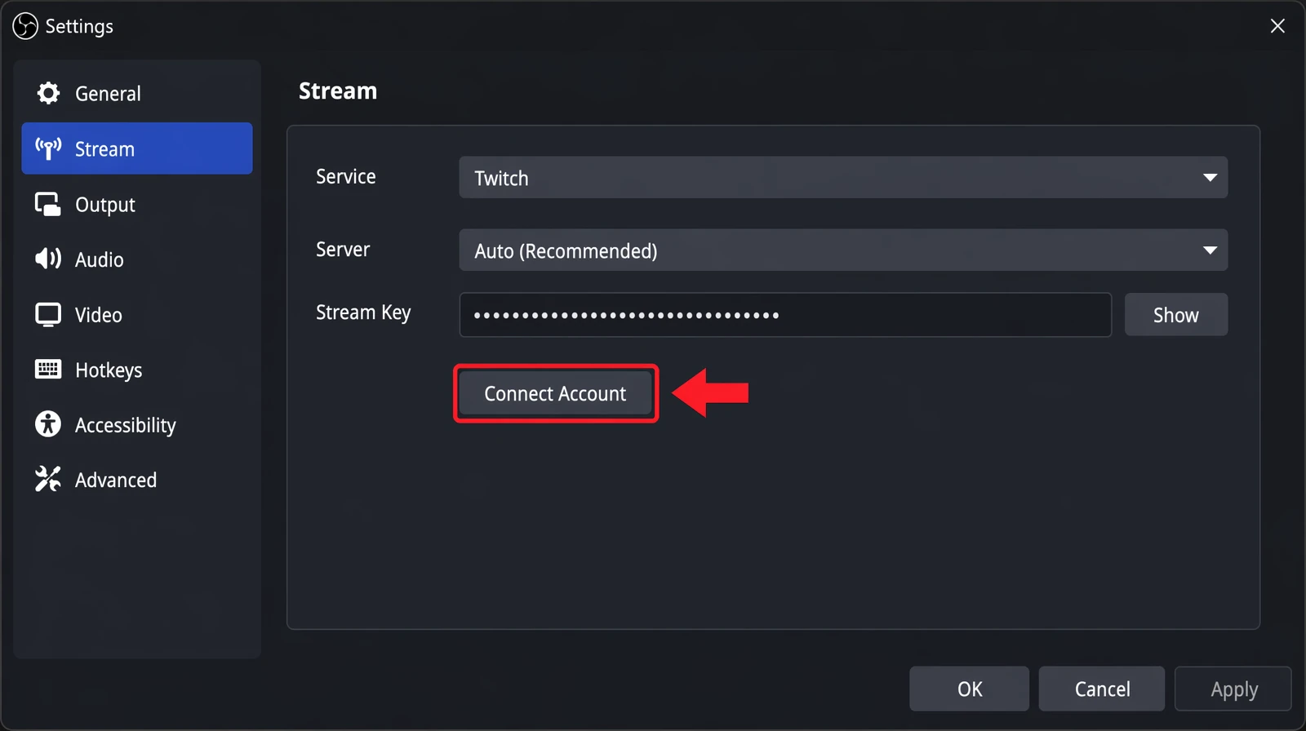
Task: Apply the current settings
Action: coord(1233,688)
